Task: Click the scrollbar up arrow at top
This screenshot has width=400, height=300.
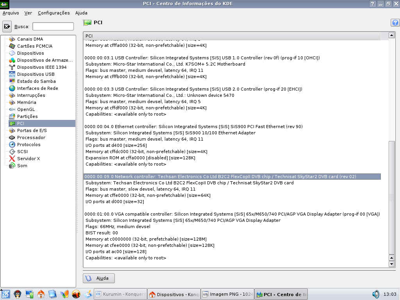Action: point(391,35)
